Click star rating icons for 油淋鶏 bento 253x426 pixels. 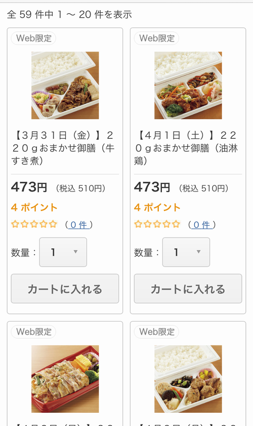[157, 224]
